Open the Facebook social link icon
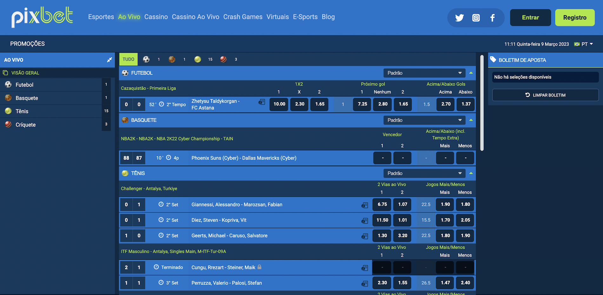Image resolution: width=603 pixels, height=295 pixels. point(492,18)
